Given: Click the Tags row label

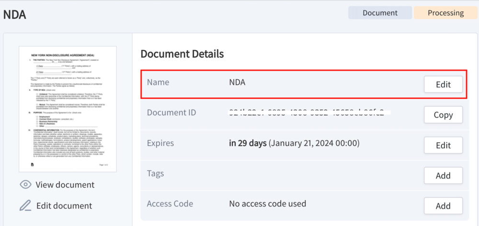Looking at the screenshot, I should coord(155,173).
